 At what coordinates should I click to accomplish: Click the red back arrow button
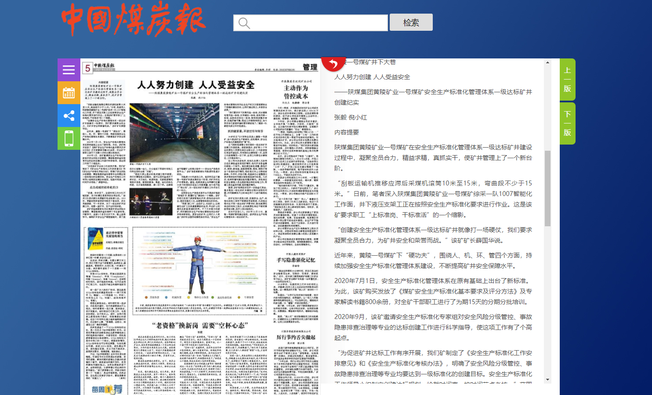[x=333, y=63]
